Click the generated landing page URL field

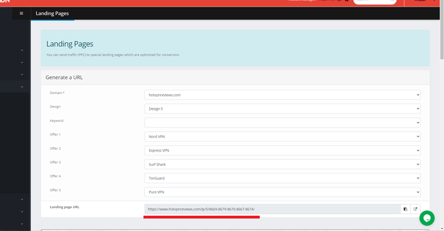click(272, 209)
